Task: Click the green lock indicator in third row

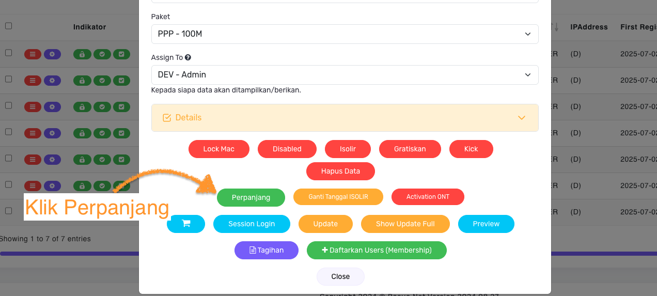Action: click(82, 106)
